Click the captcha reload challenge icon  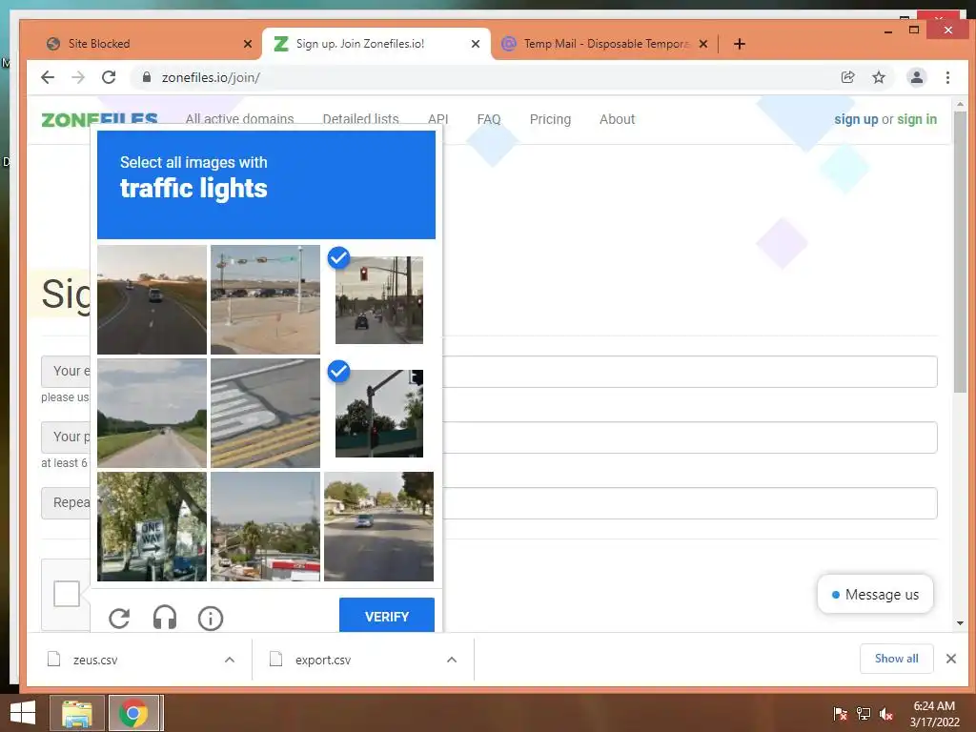coord(119,618)
